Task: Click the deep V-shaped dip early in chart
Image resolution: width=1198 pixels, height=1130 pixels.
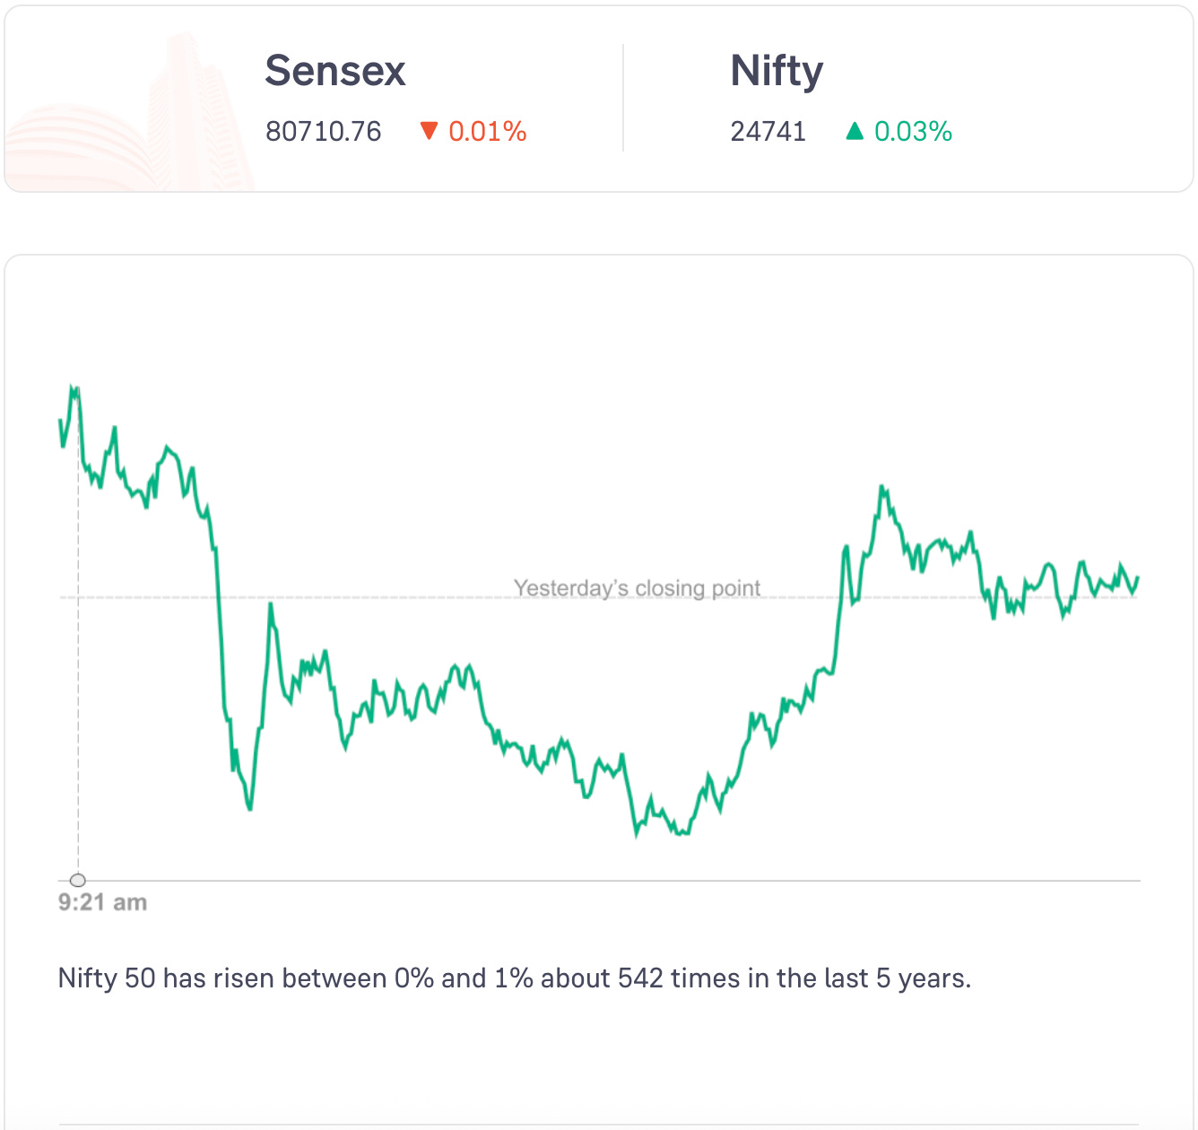Action: (x=249, y=808)
